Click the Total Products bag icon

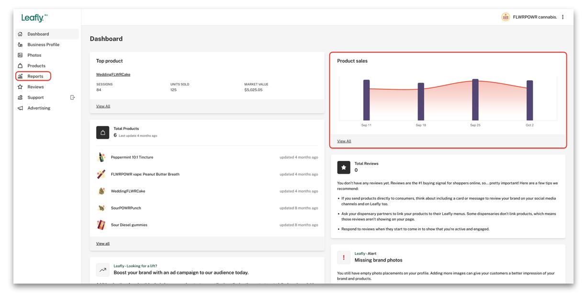click(x=102, y=132)
